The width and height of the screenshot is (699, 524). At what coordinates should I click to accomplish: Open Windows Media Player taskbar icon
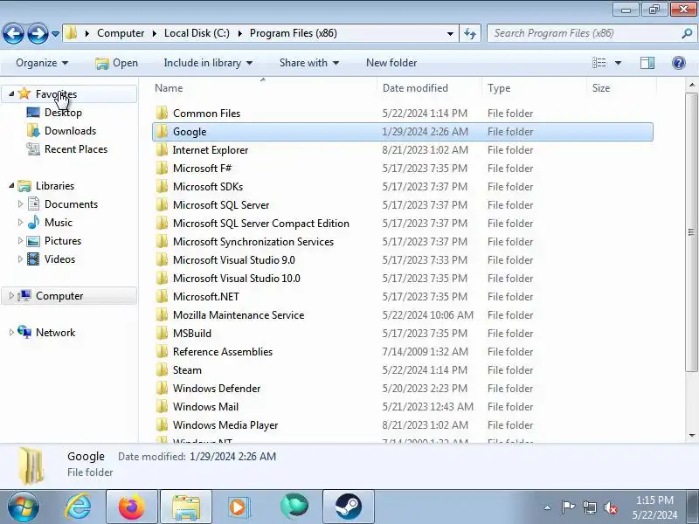pyautogui.click(x=238, y=507)
